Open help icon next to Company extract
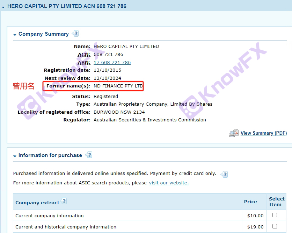 [64, 201]
